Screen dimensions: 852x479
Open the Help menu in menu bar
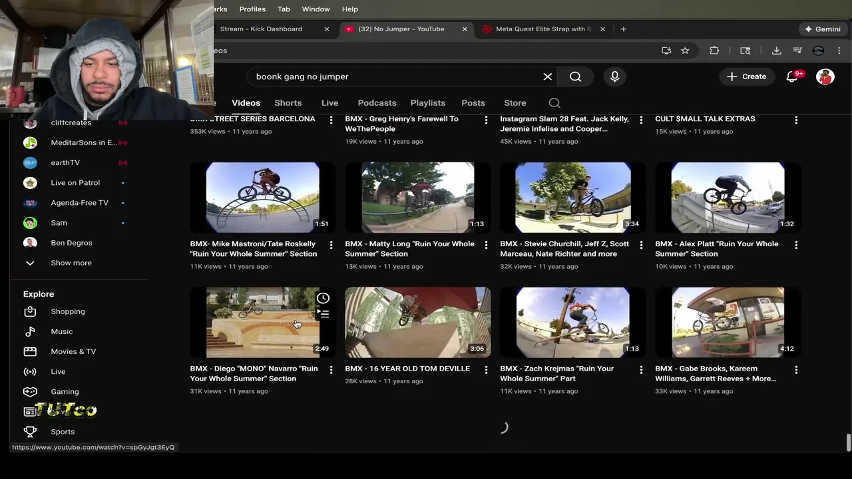click(x=349, y=9)
